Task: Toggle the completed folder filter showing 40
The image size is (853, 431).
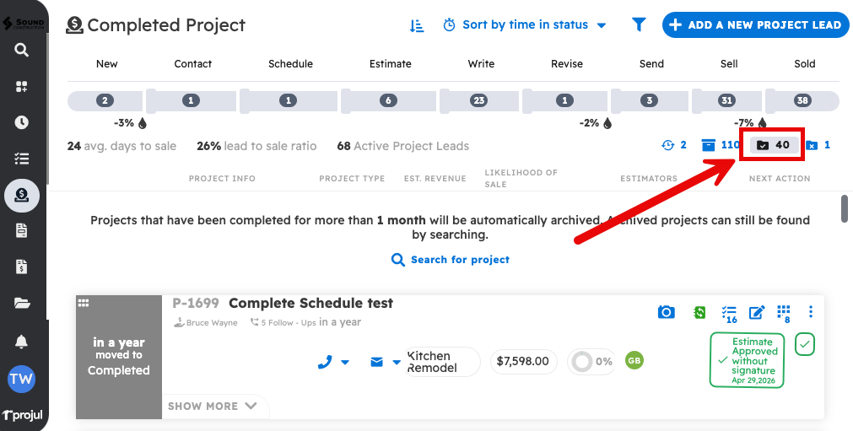Action: tap(774, 145)
